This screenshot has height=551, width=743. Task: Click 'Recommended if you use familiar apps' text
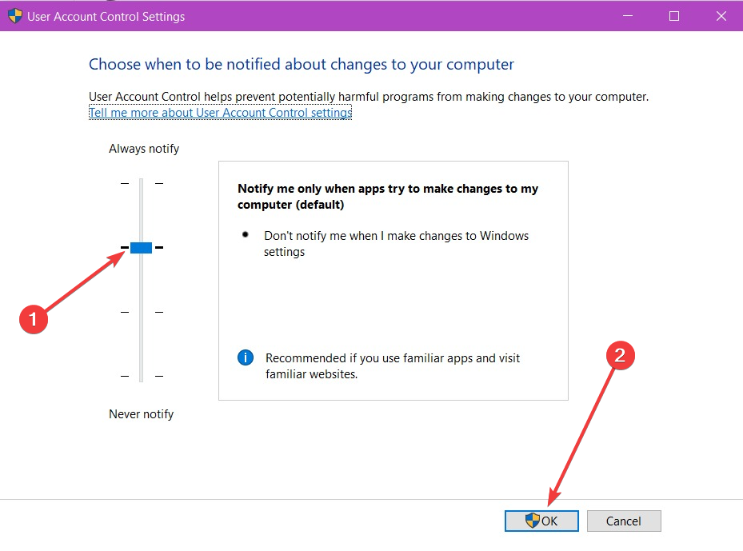[x=393, y=365]
